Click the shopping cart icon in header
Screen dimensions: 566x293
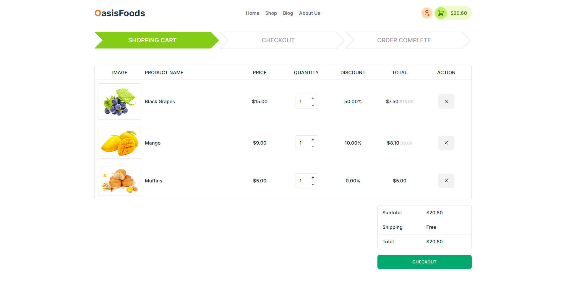tap(441, 13)
